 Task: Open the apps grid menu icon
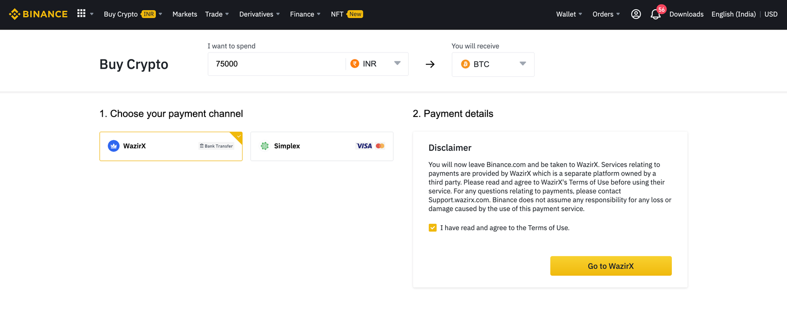point(82,14)
